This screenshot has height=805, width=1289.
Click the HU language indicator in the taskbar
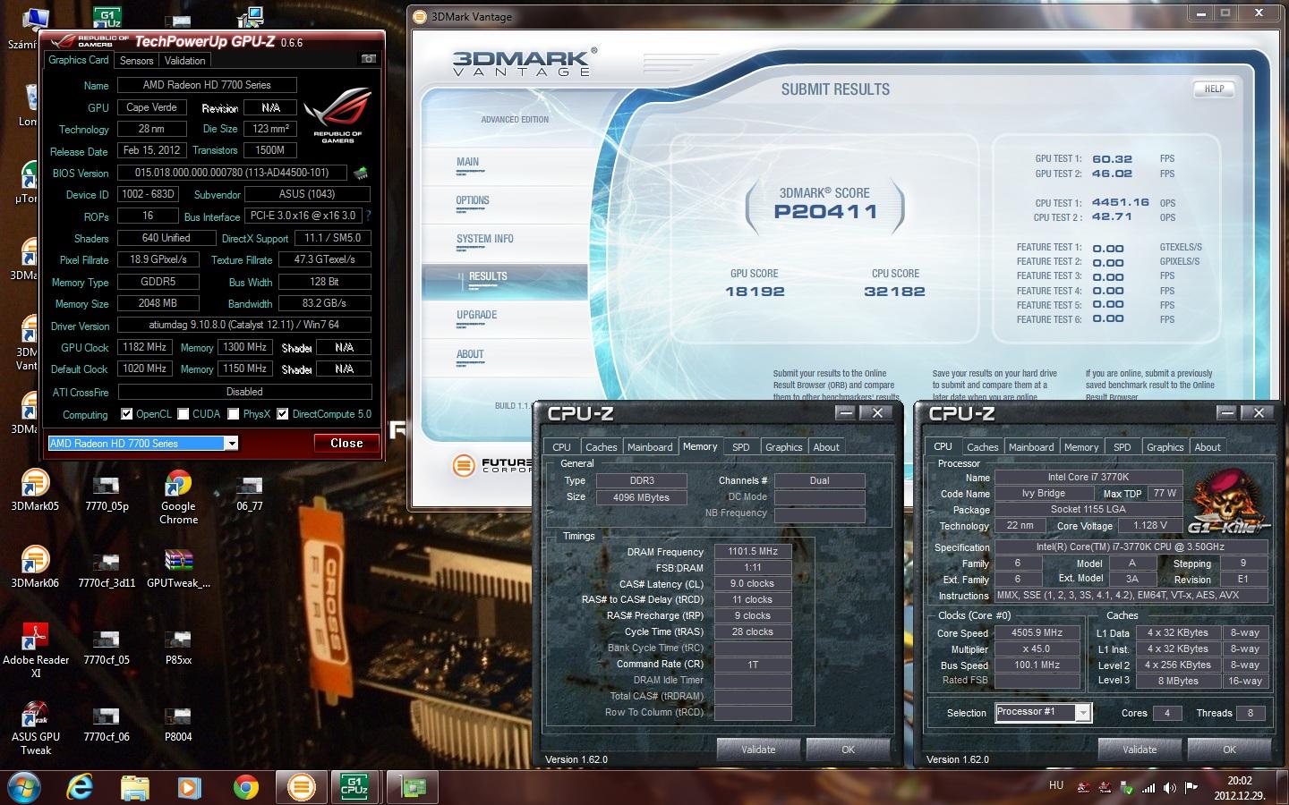1056,785
